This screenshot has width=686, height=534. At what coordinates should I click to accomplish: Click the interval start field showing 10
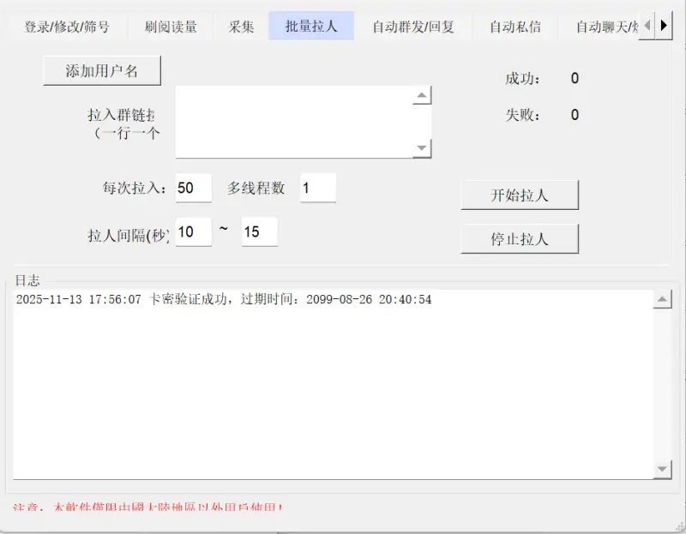tap(192, 231)
